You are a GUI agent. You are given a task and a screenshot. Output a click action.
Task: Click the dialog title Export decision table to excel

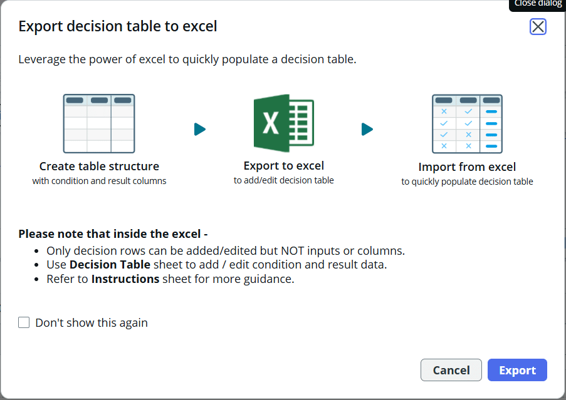(118, 26)
